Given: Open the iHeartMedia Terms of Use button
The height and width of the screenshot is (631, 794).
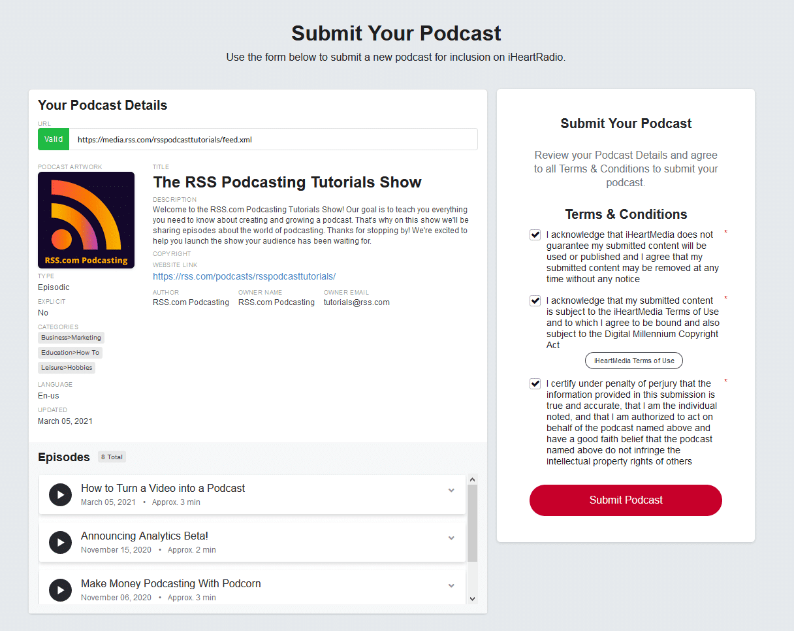Looking at the screenshot, I should [633, 361].
